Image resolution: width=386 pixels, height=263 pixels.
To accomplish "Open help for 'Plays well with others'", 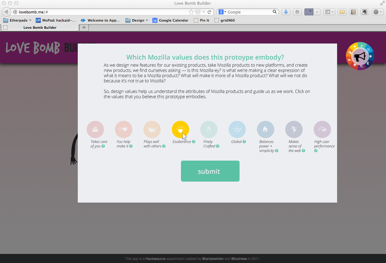I will 164,146.
